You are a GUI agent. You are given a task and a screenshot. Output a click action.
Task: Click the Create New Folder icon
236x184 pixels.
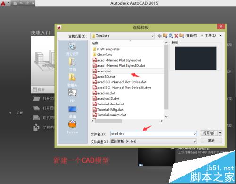click(181, 36)
